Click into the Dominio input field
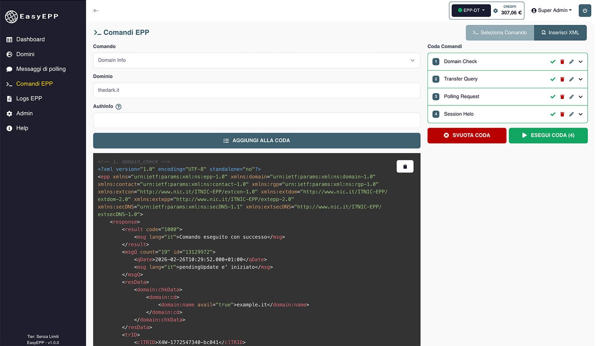The height and width of the screenshot is (346, 602). point(256,90)
